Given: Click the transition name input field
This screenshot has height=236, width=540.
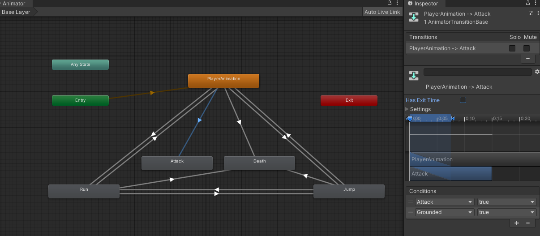Looking at the screenshot, I should click(x=477, y=72).
